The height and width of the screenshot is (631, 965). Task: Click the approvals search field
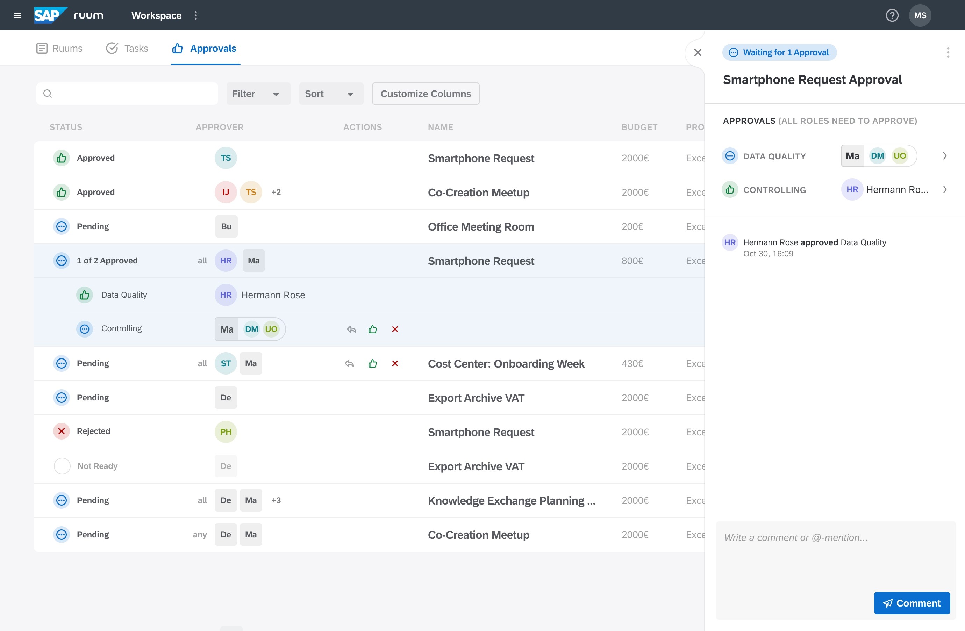pos(127,94)
